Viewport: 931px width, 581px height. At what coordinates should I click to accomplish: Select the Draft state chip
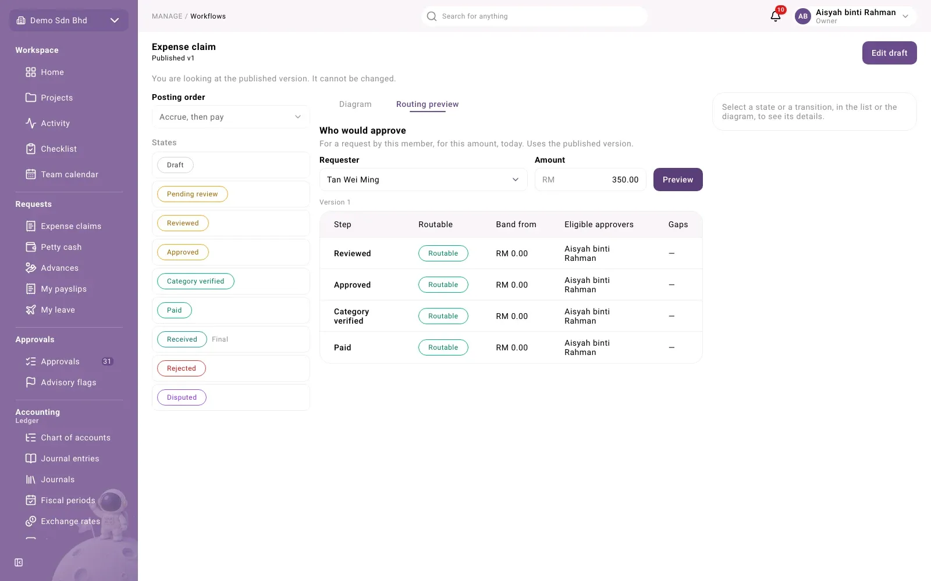(175, 165)
